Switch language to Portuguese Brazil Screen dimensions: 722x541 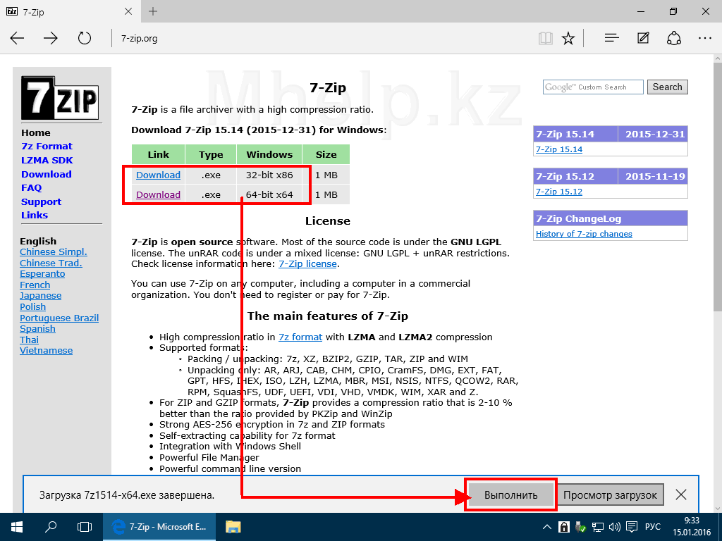pos(59,318)
